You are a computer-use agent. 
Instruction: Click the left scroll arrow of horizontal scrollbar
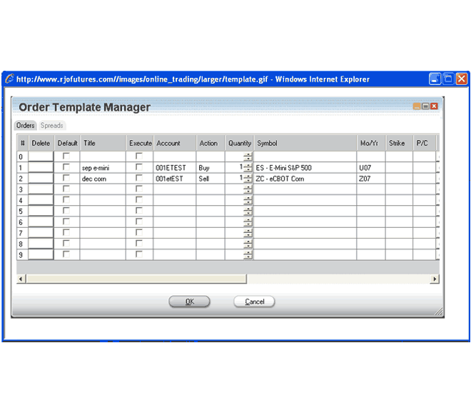pos(21,279)
